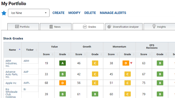
Task: Click ABM Value grade A badge
Action: [x=63, y=63]
